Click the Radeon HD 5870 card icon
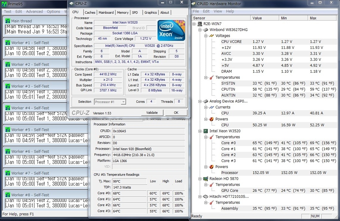This screenshot has width=340, height=221. click(x=206, y=179)
